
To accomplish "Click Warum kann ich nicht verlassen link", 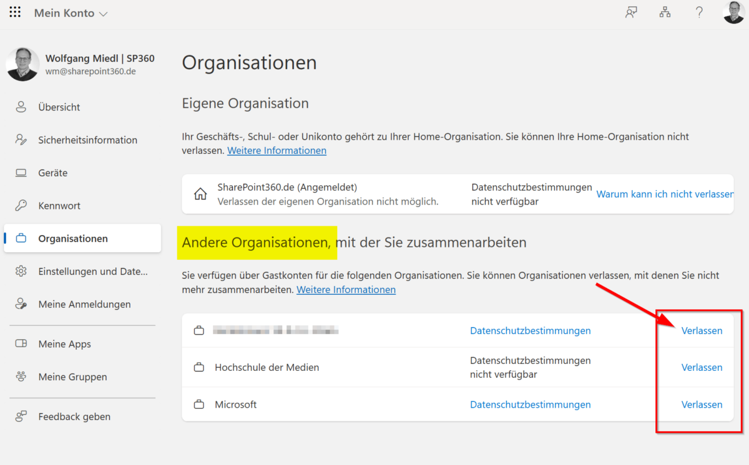I will click(664, 194).
